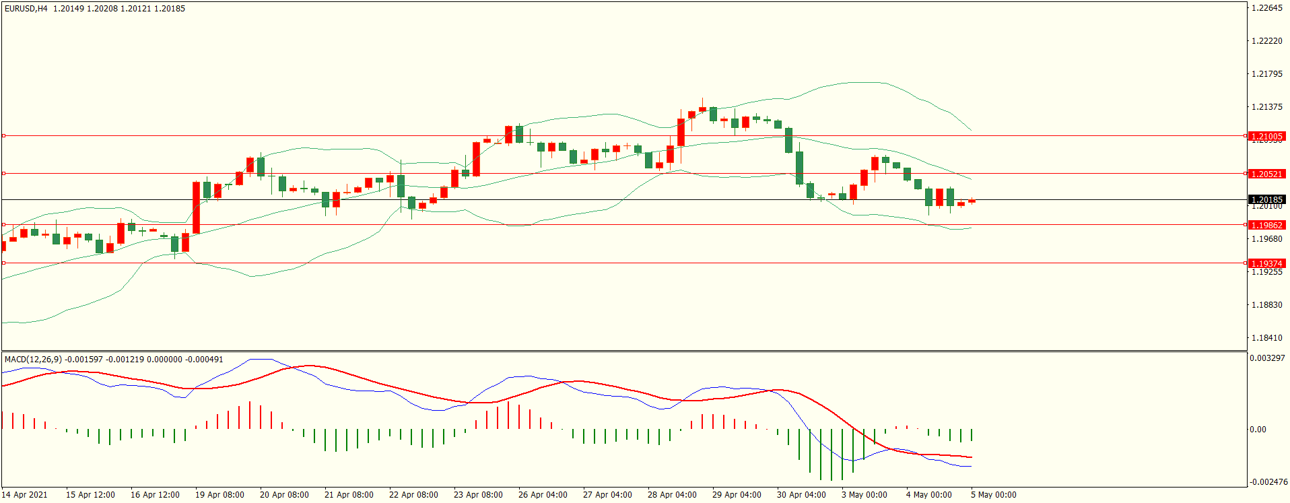Image resolution: width=1290 pixels, height=503 pixels.
Task: Click the 14 Apr 2021 date on time axis
Action: (x=25, y=495)
